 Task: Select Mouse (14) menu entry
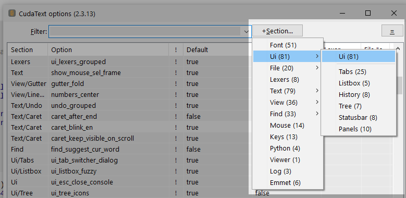pos(288,125)
